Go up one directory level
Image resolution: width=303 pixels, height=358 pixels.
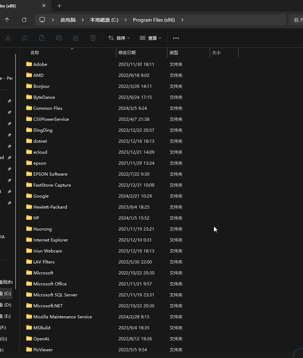pyautogui.click(x=7, y=20)
